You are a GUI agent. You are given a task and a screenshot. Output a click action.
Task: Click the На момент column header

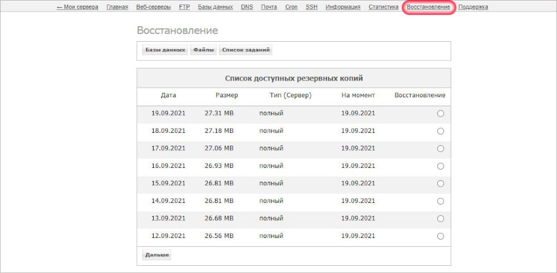358,96
